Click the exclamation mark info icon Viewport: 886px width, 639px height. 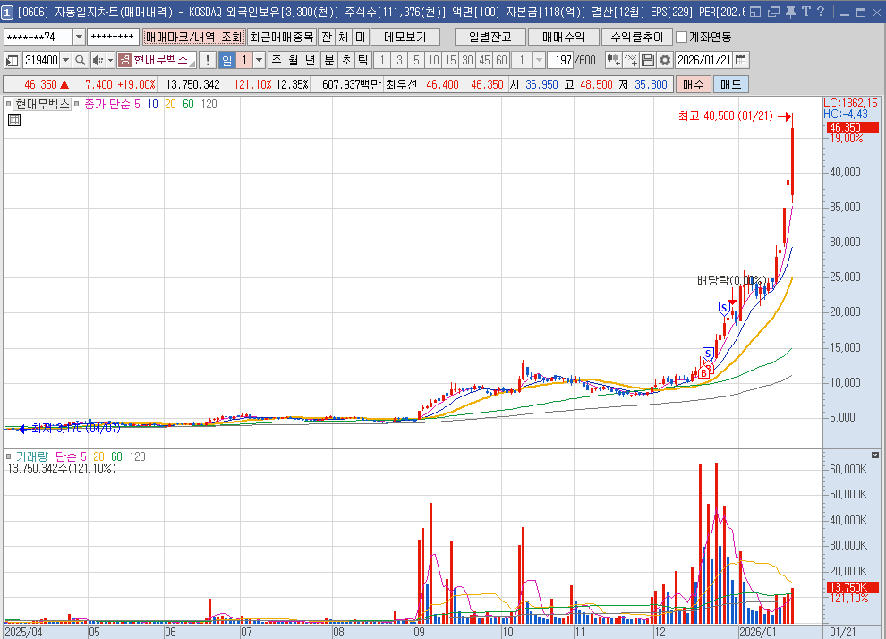pos(208,60)
